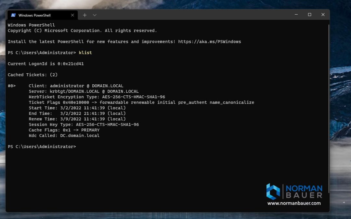Click the 'Cache Flags: 0x1 -> PRIMARY' line
The width and height of the screenshot is (351, 219).
coord(64,130)
